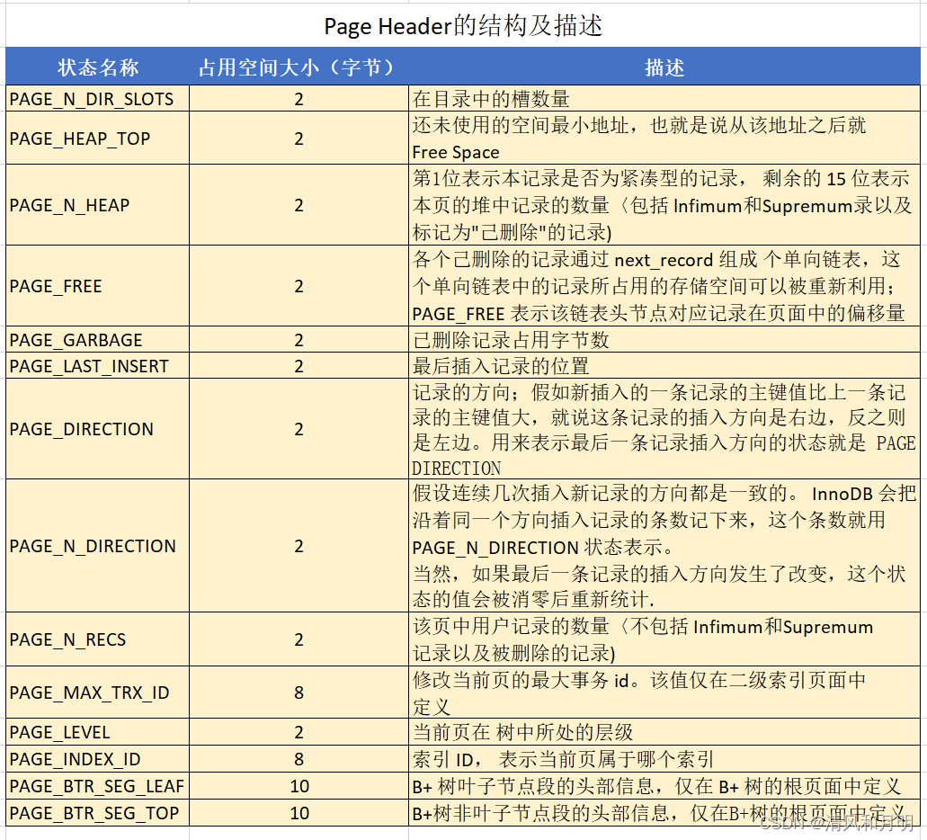Click description 'B+树非叶子节点段的头部信息'
Image resolution: width=927 pixels, height=840 pixels.
click(664, 813)
